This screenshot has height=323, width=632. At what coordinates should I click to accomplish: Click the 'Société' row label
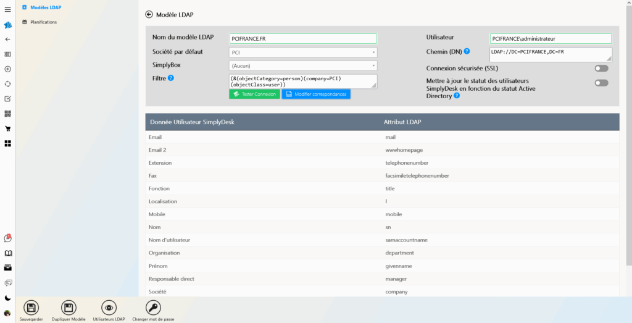coord(157,292)
